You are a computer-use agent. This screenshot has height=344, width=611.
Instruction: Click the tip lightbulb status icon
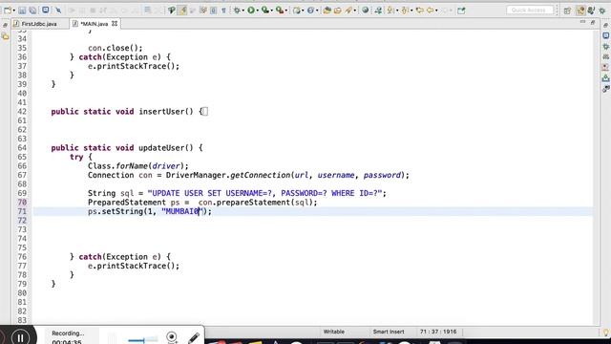tap(606, 333)
